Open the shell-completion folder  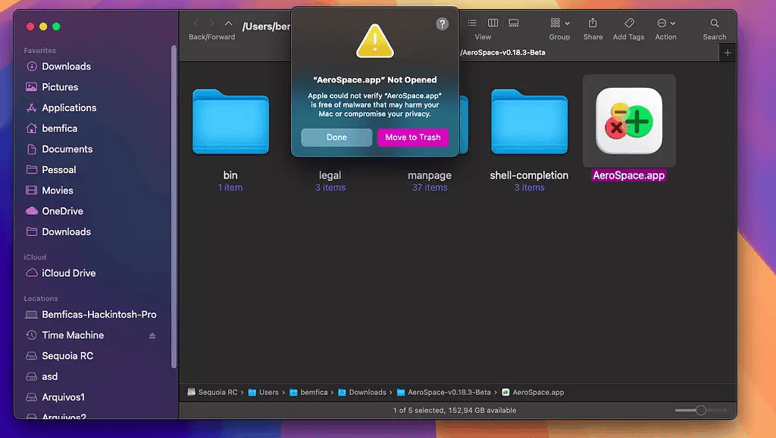[529, 123]
